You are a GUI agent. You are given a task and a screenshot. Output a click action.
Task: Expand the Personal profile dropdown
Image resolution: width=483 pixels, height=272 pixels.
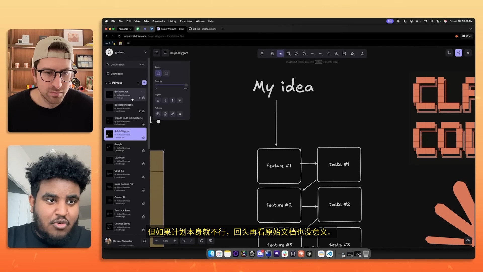125,29
